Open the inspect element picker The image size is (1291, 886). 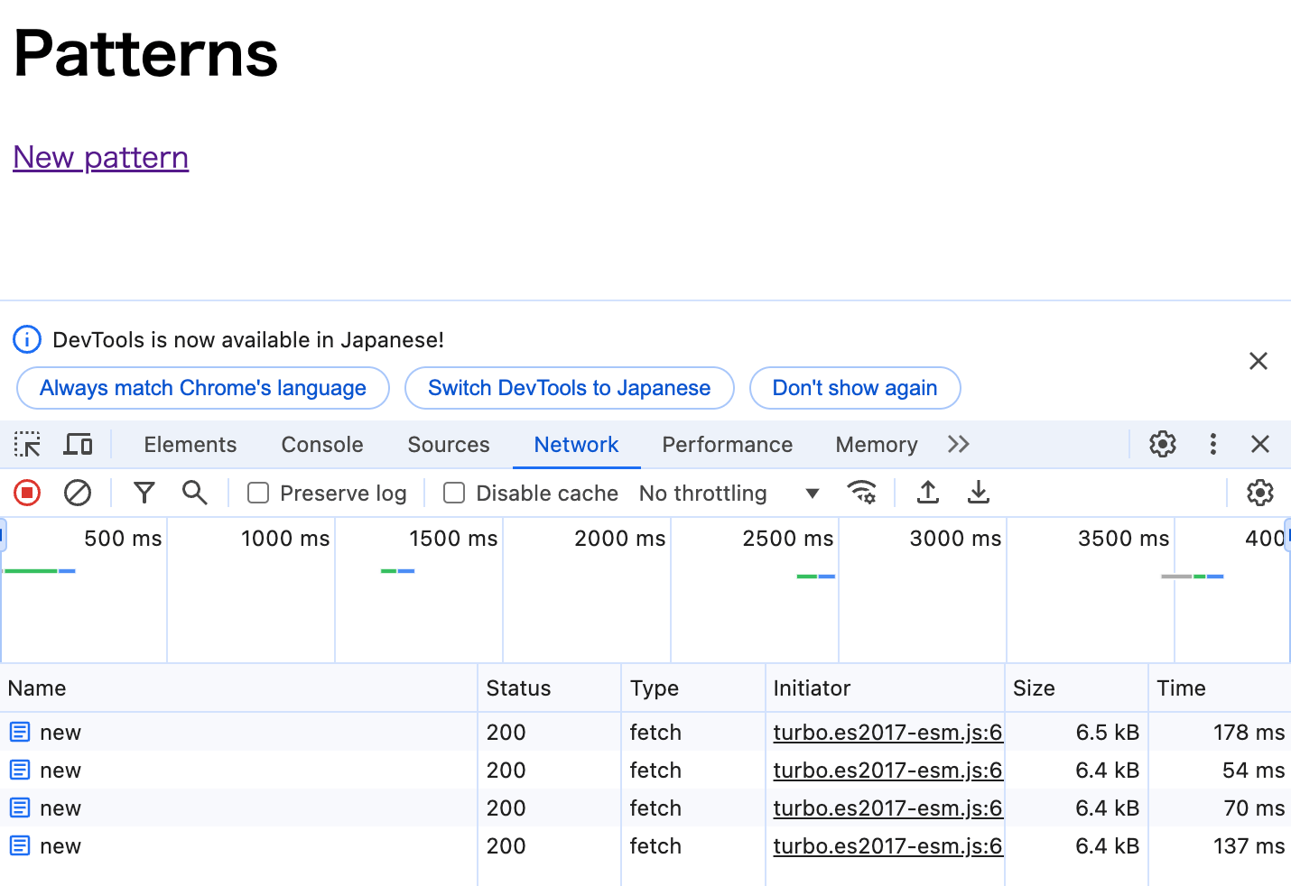27,444
